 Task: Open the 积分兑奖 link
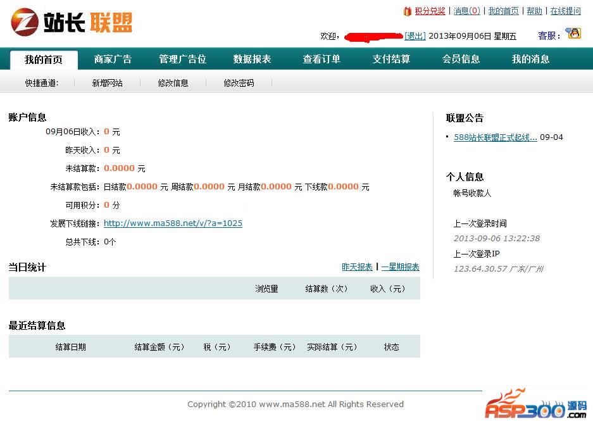pos(430,11)
